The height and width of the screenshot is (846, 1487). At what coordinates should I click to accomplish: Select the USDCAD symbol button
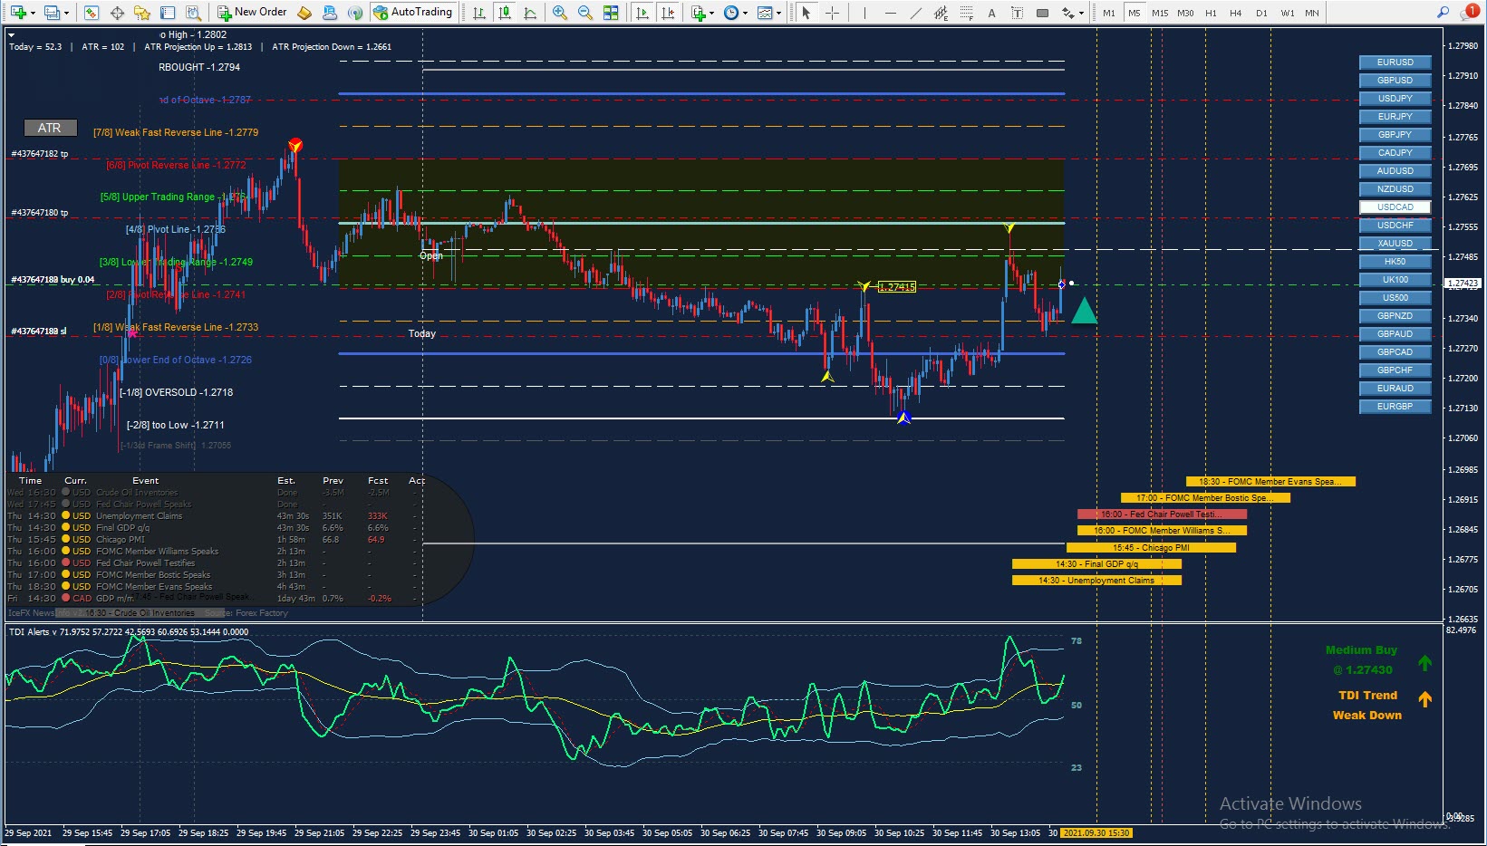(x=1395, y=207)
